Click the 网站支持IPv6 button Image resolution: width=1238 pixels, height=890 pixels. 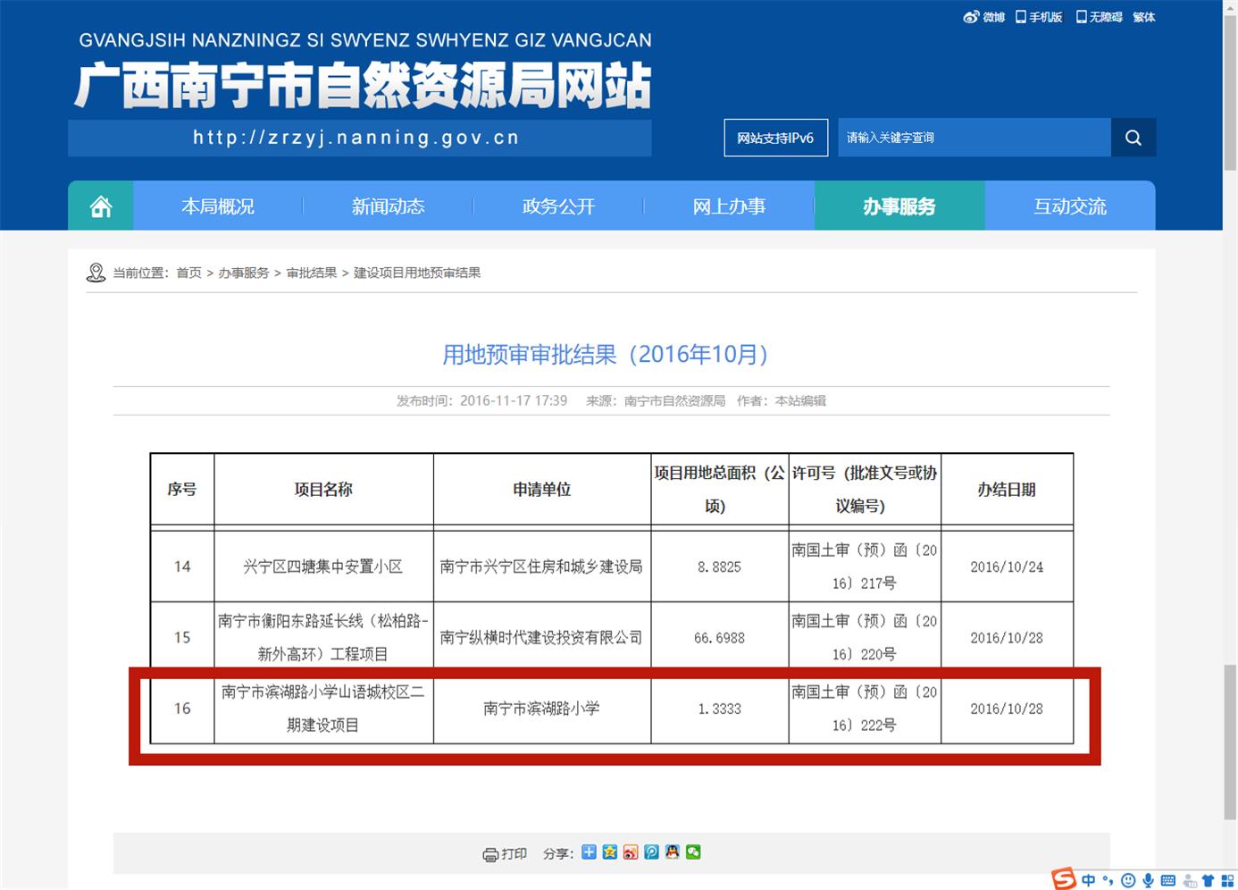(775, 138)
